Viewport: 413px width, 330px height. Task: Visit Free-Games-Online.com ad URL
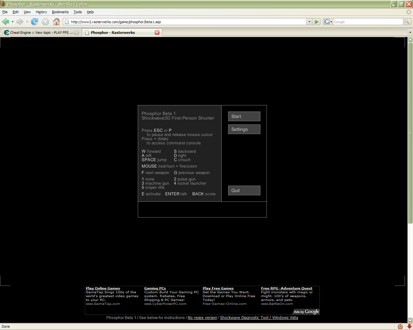[x=225, y=304]
